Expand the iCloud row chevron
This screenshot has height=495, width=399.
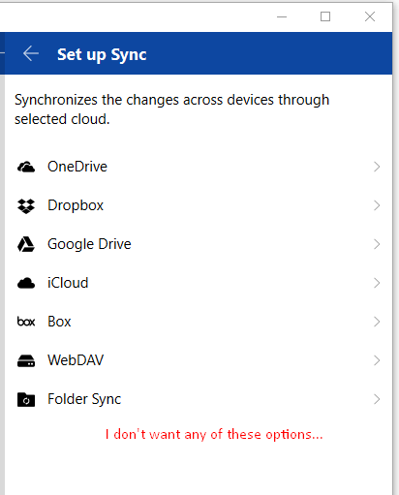(x=377, y=283)
